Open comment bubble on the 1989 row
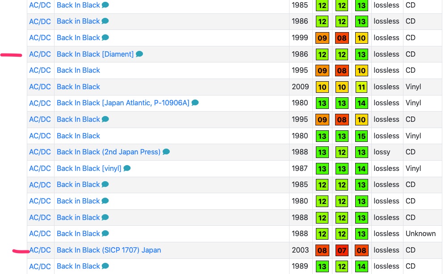The image size is (445, 274). point(105,266)
